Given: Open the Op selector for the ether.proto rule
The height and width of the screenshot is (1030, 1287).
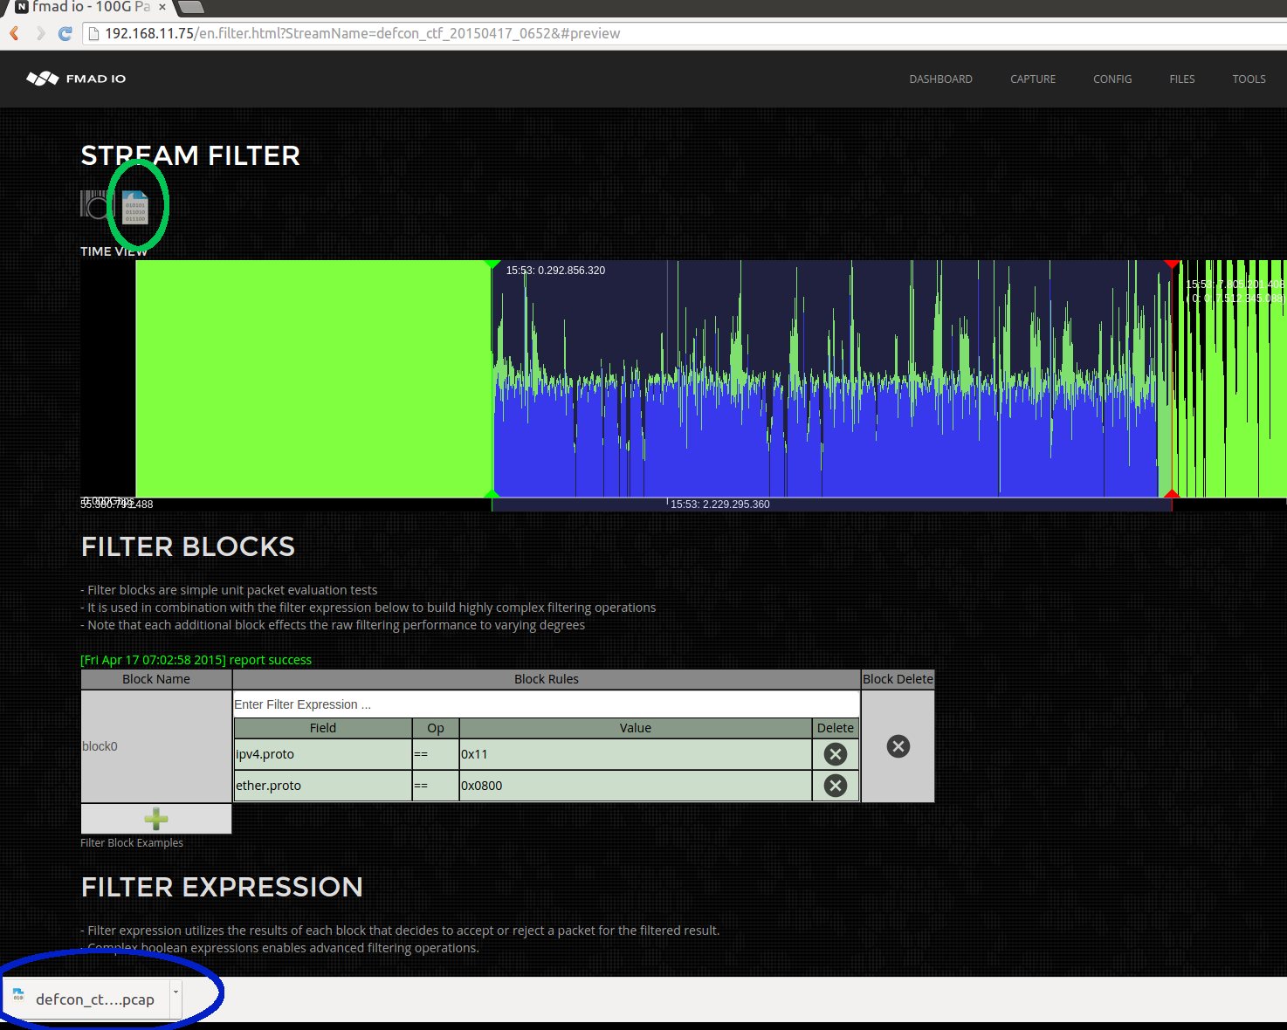Looking at the screenshot, I should (x=434, y=785).
